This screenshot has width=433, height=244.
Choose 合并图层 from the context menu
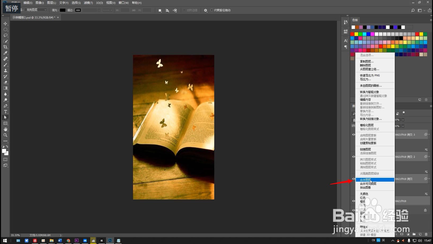click(x=375, y=180)
